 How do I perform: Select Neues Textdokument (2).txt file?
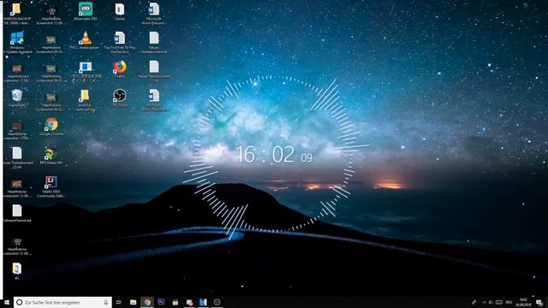[x=17, y=157]
